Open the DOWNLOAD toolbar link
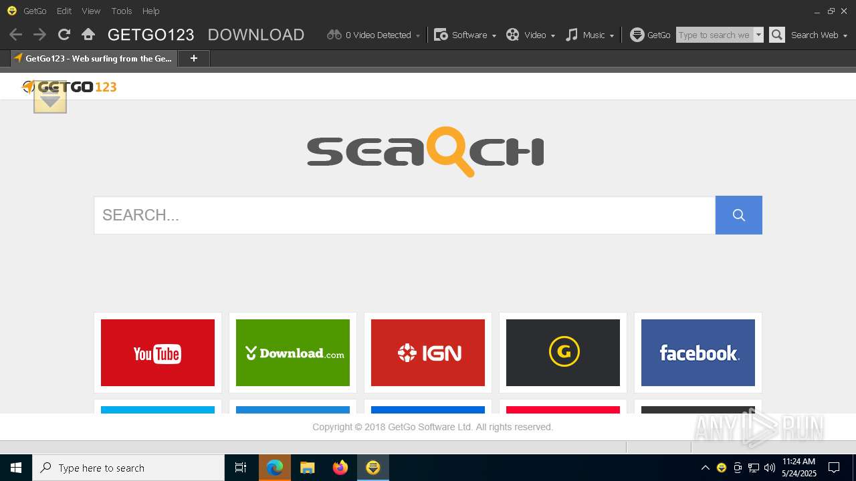Image resolution: width=856 pixels, height=481 pixels. pyautogui.click(x=256, y=35)
